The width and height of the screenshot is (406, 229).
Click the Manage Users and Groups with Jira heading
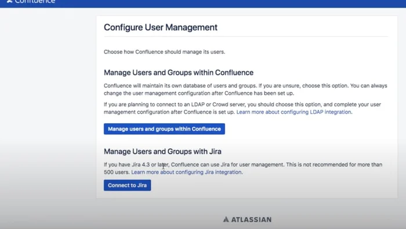tap(162, 152)
